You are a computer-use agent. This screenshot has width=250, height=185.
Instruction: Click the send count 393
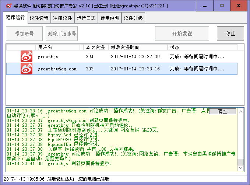[x=89, y=69]
